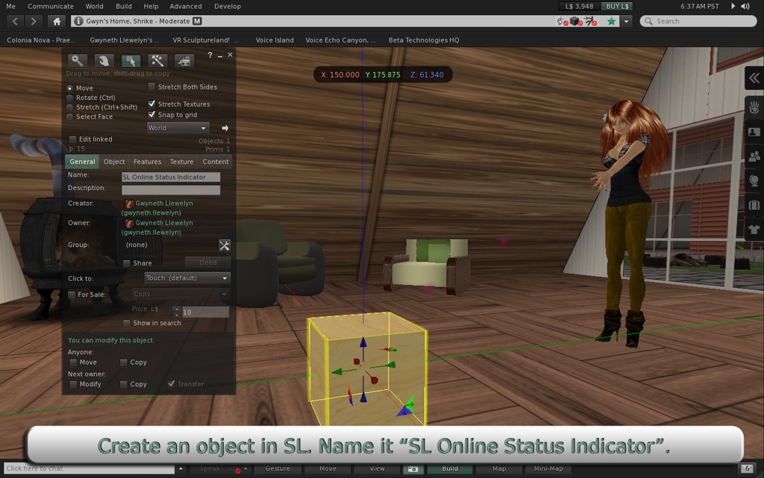Open the location info icon
This screenshot has width=764, height=478.
pyautogui.click(x=78, y=21)
